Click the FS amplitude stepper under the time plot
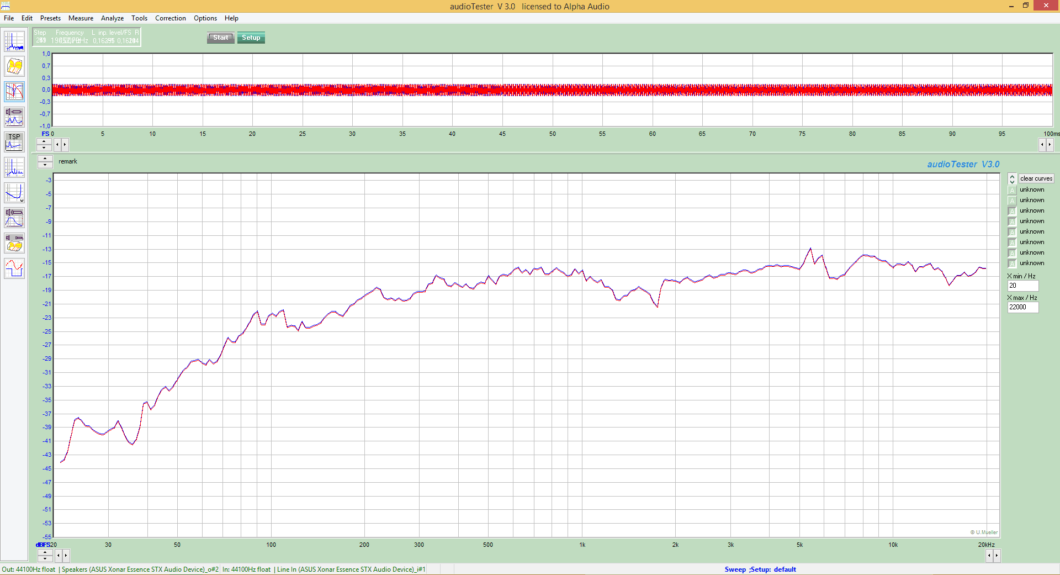The width and height of the screenshot is (1060, 575). point(44,144)
